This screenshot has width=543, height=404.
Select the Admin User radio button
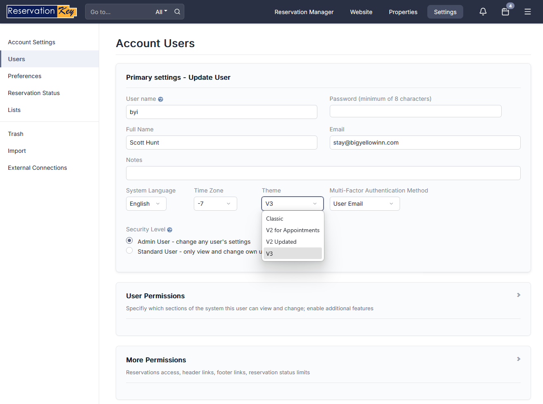129,240
